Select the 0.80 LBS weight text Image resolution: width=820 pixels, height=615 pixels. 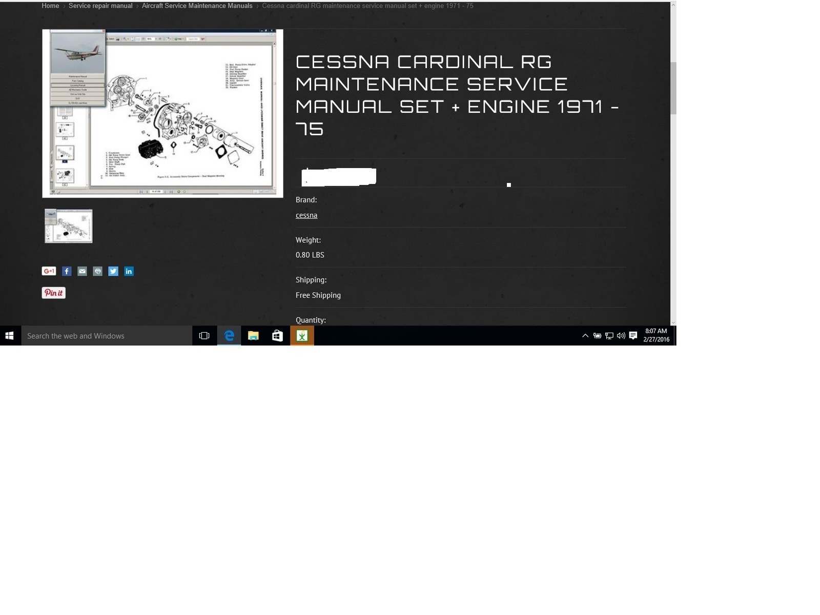point(310,255)
